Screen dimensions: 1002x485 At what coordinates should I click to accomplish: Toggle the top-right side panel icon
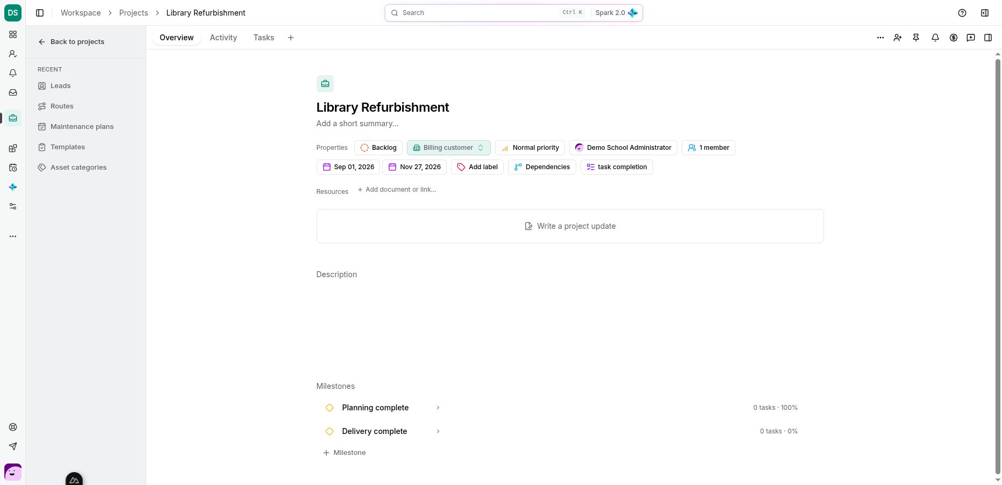985,13
